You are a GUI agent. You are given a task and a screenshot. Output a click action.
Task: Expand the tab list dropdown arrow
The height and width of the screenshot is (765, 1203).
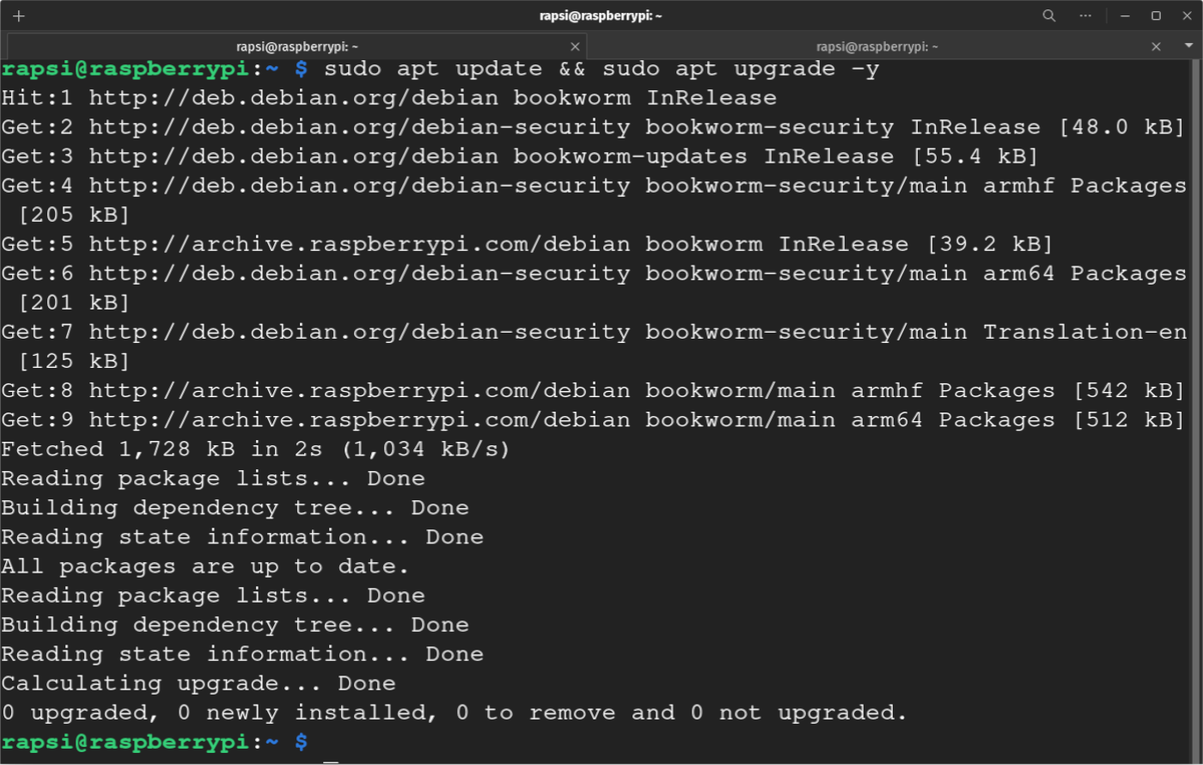(x=1188, y=46)
